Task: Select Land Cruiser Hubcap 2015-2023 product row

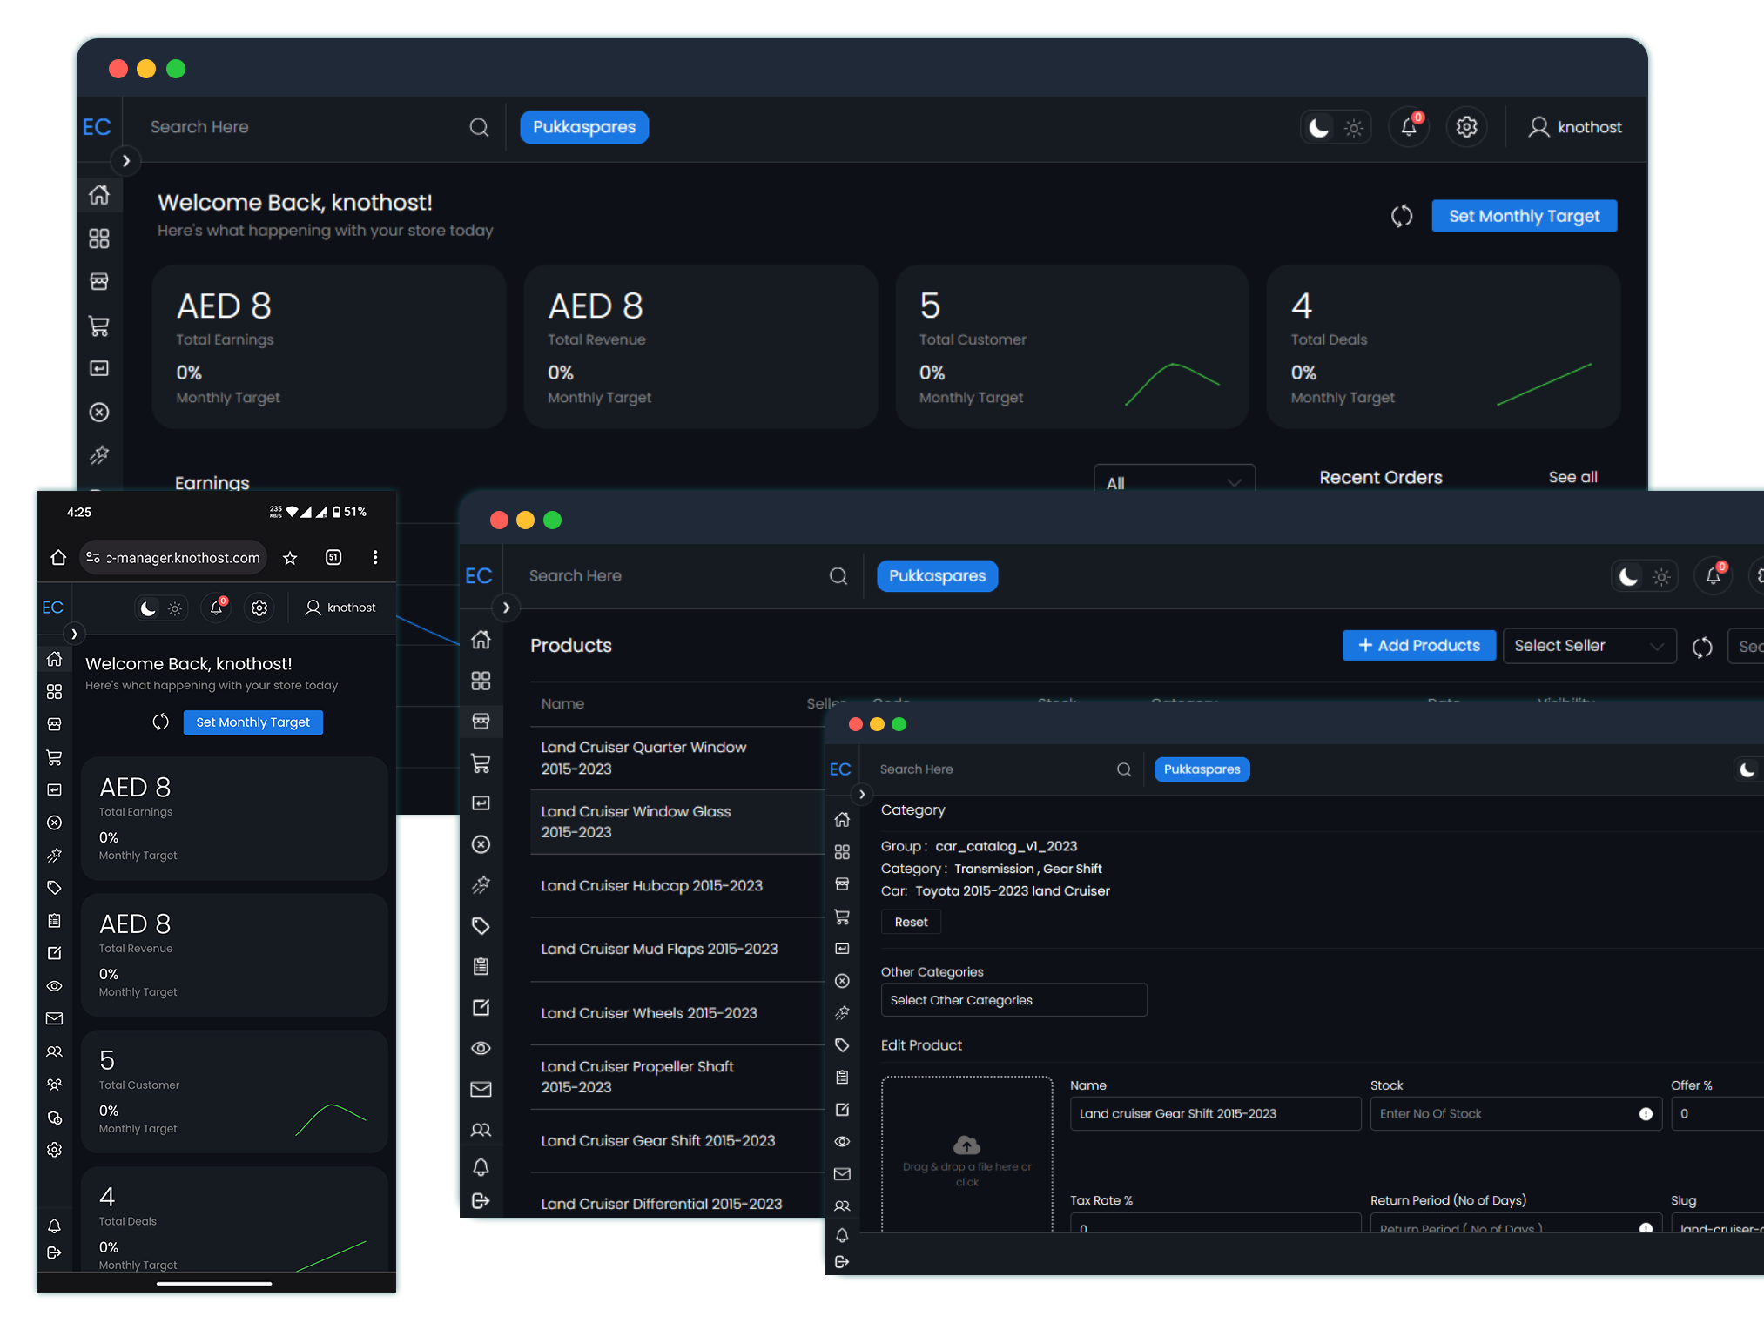Action: point(651,885)
